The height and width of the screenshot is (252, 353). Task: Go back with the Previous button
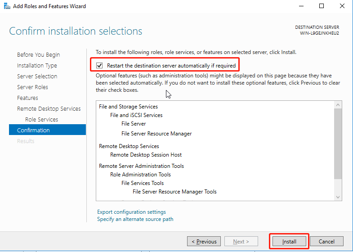point(204,242)
